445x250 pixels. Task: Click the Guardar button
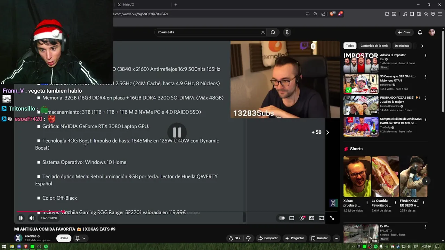click(x=319, y=238)
